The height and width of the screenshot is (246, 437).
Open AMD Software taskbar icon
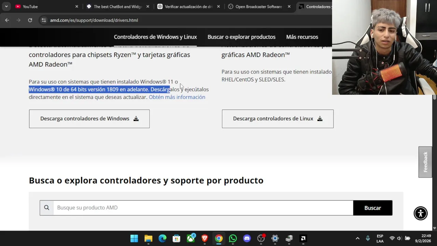click(303, 238)
